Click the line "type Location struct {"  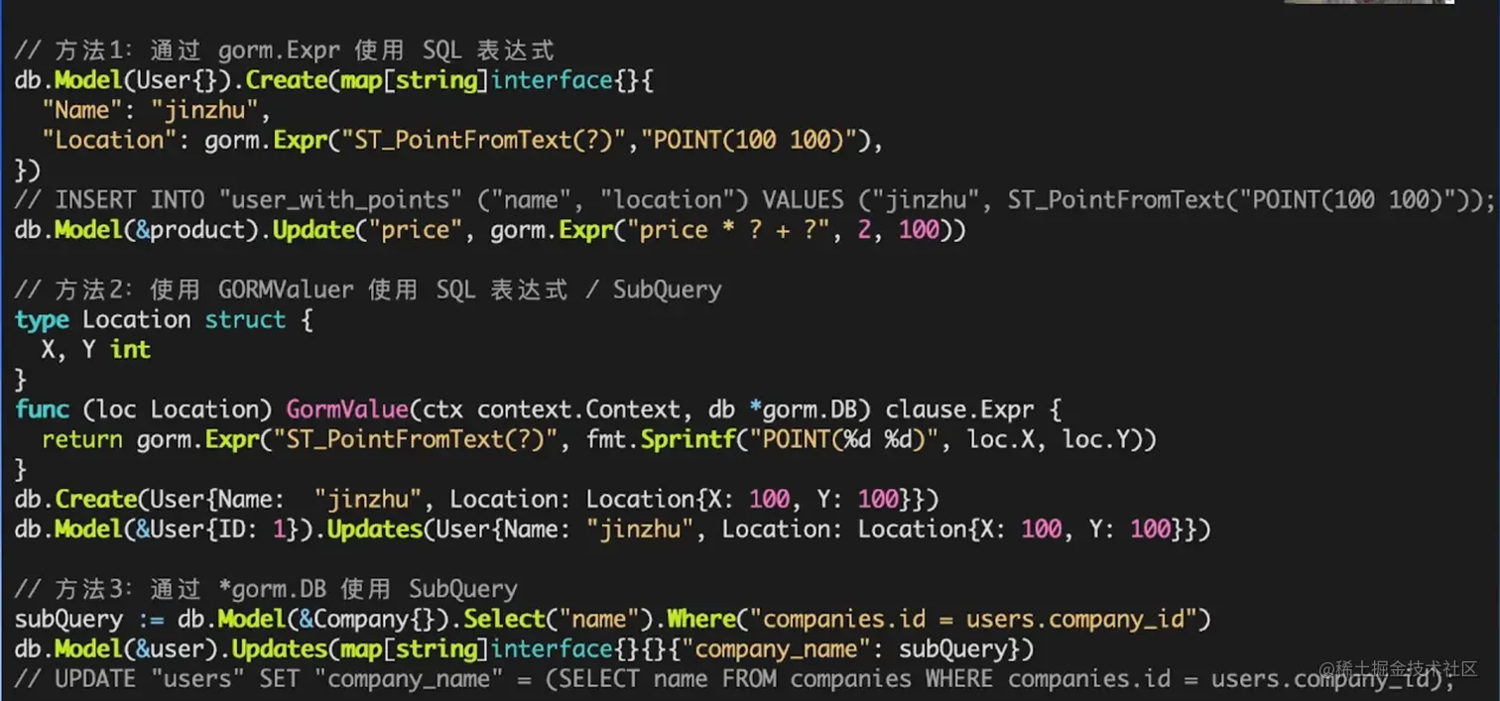[x=164, y=319]
